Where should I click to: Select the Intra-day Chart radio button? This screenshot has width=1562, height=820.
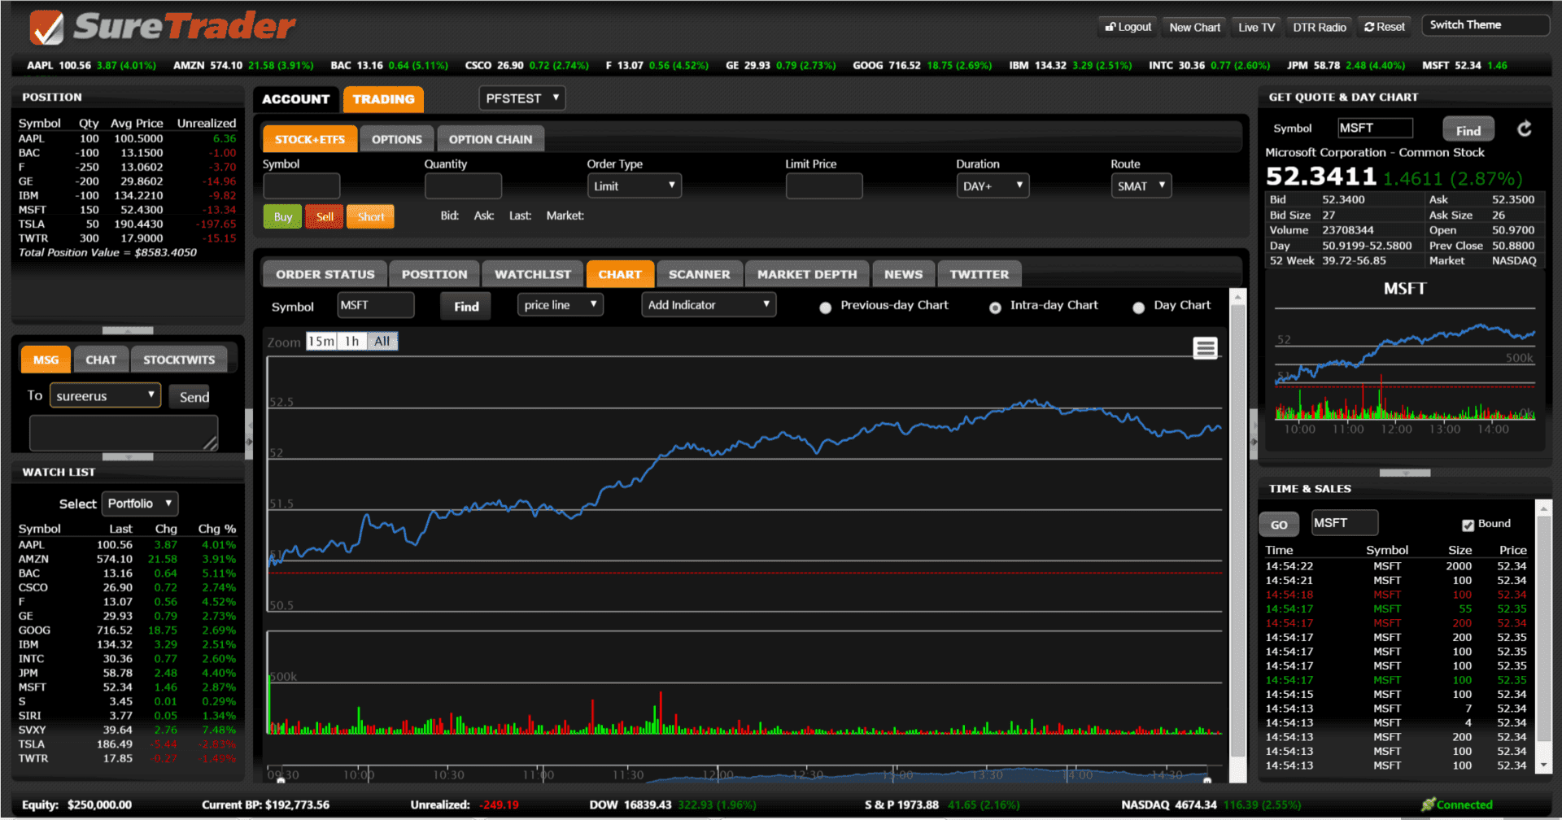tap(995, 307)
